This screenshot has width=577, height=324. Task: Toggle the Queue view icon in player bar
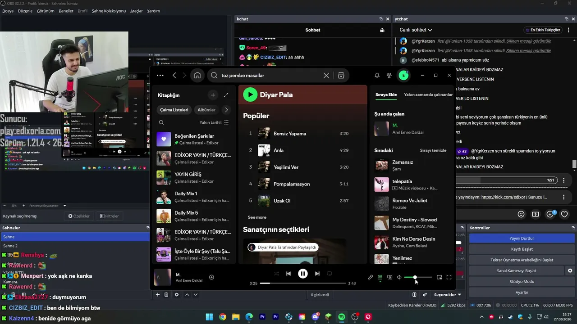380,277
